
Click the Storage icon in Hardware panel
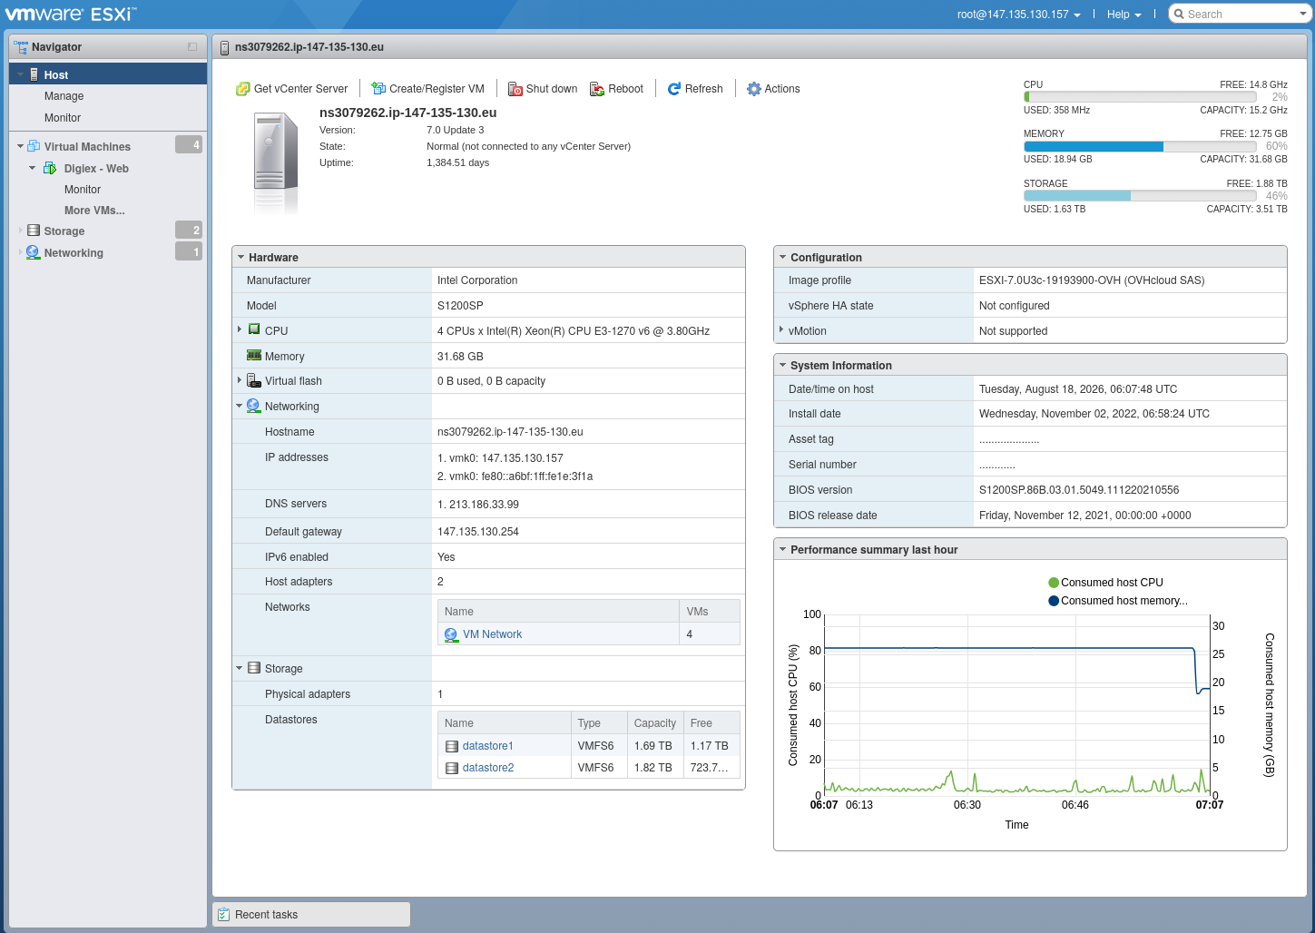tap(254, 668)
